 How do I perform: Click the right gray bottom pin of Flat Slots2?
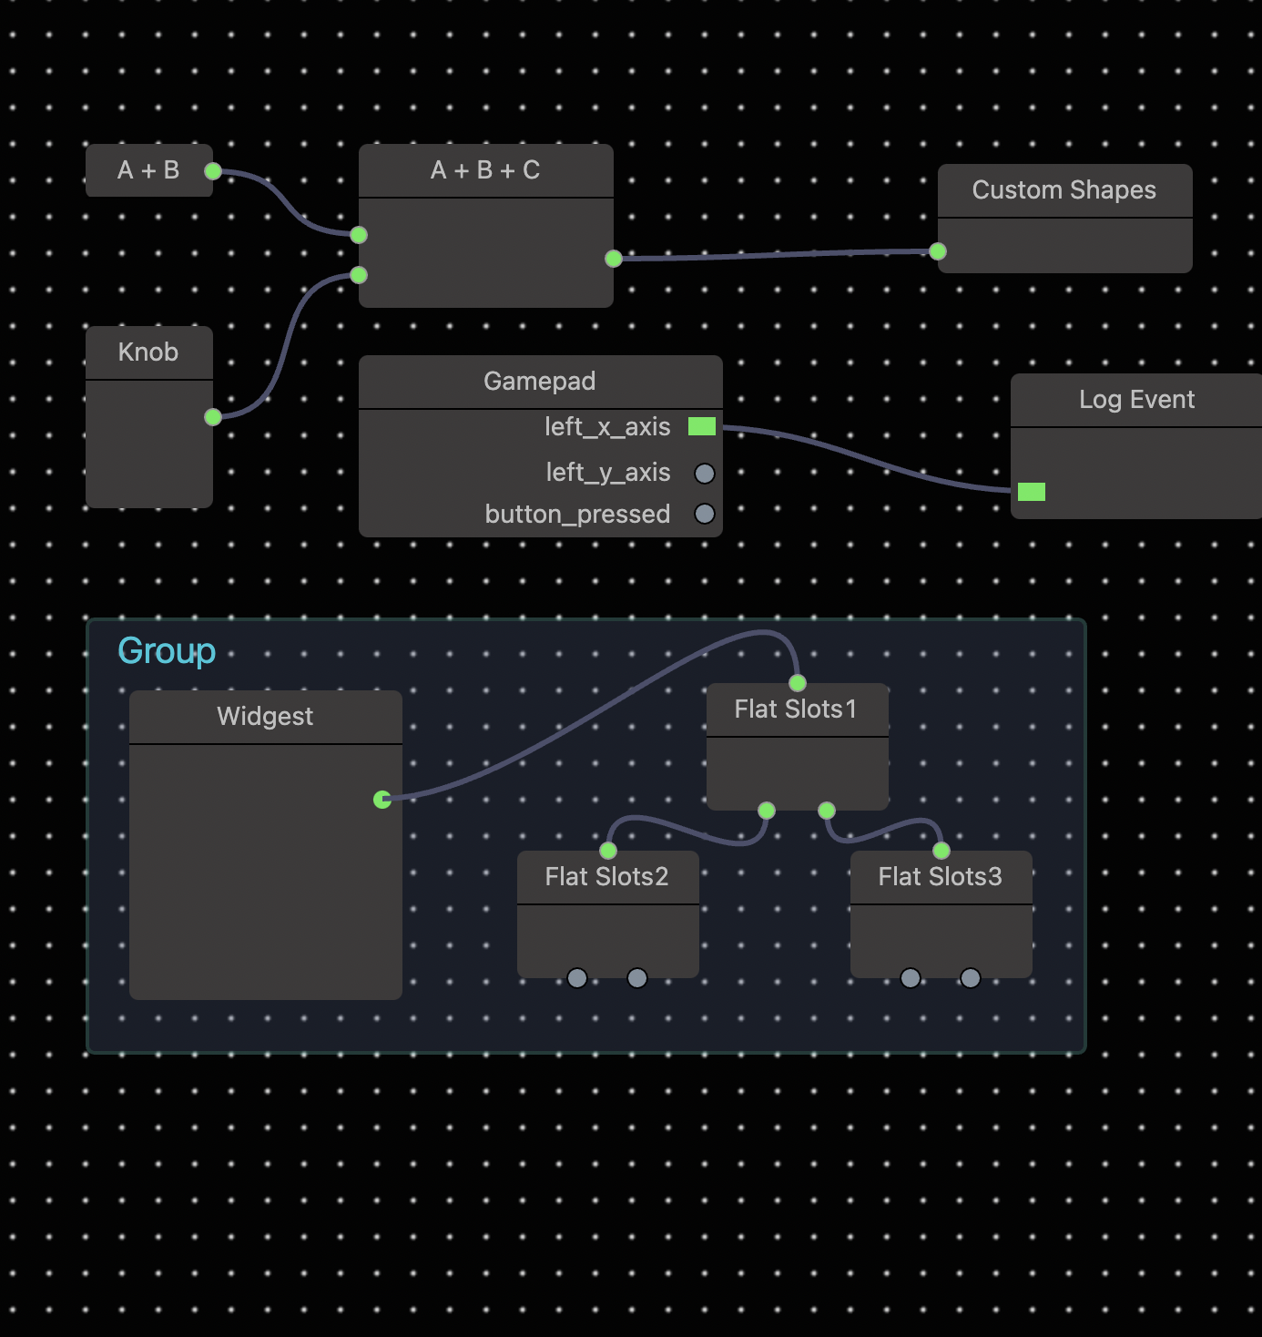pyautogui.click(x=637, y=978)
